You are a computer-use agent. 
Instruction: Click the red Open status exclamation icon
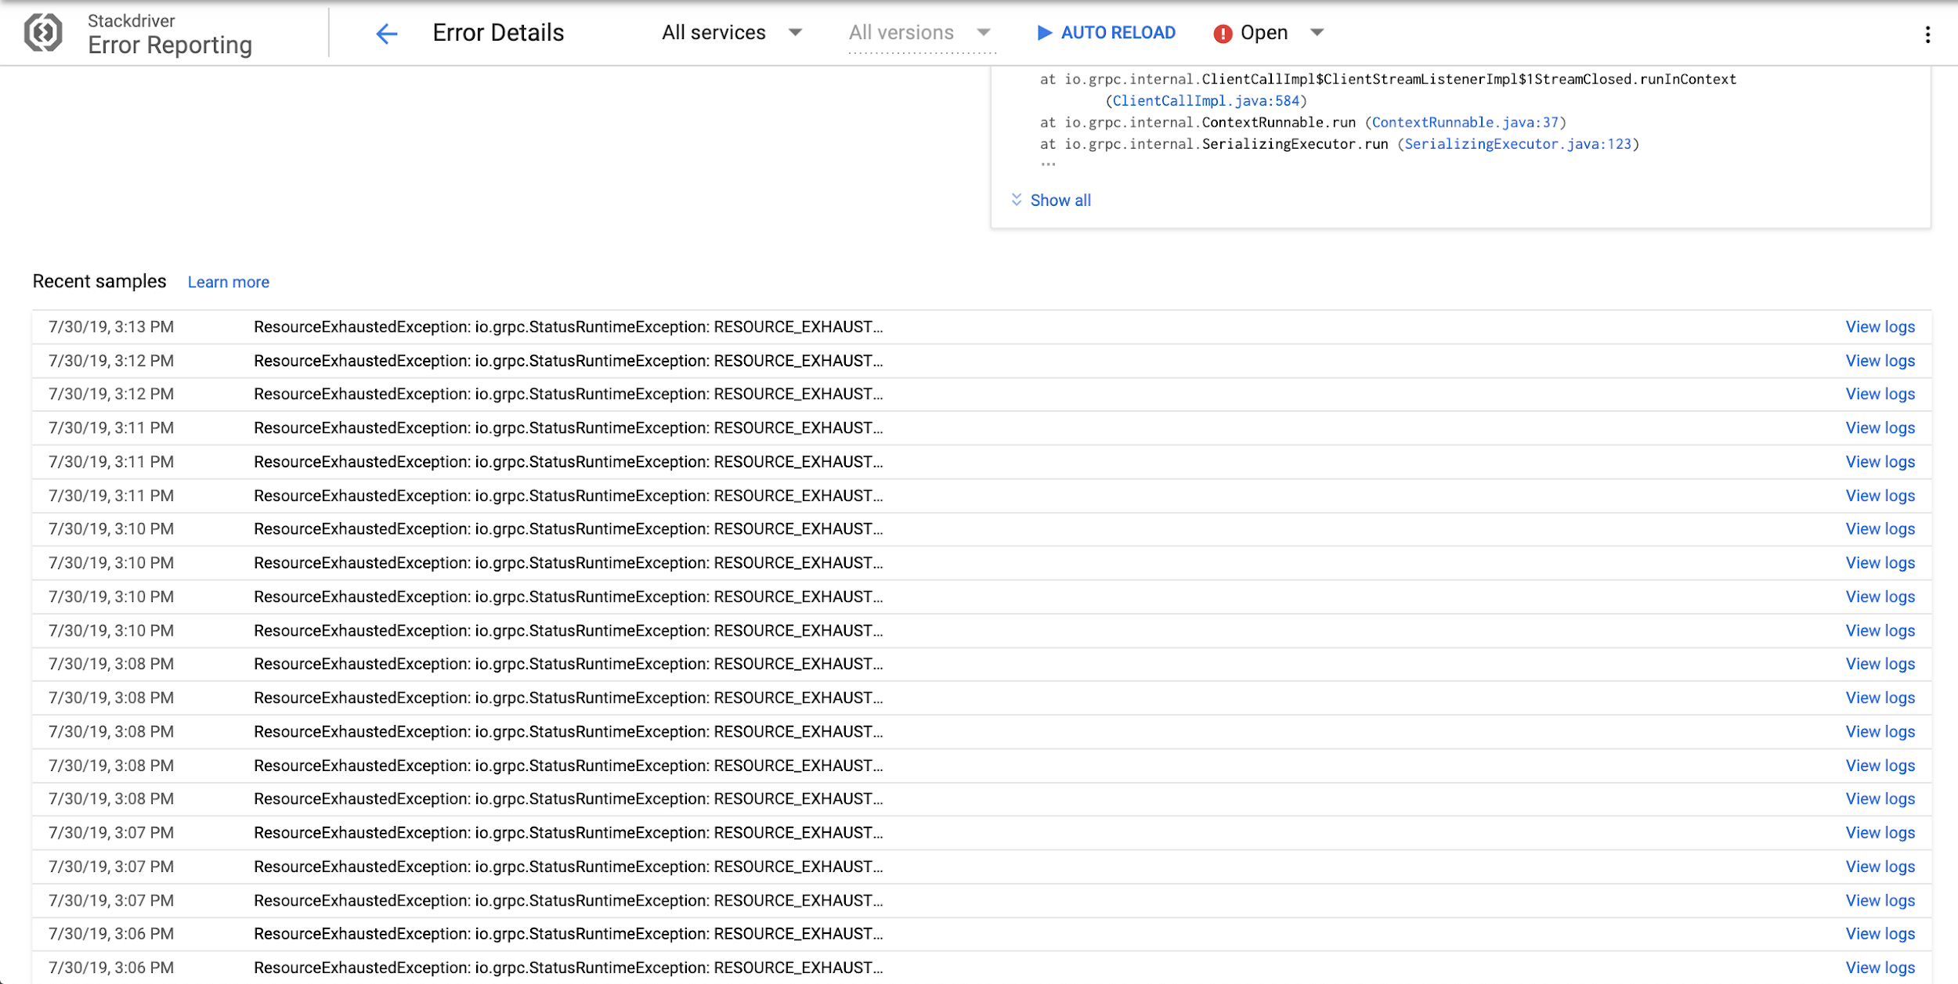(1223, 34)
